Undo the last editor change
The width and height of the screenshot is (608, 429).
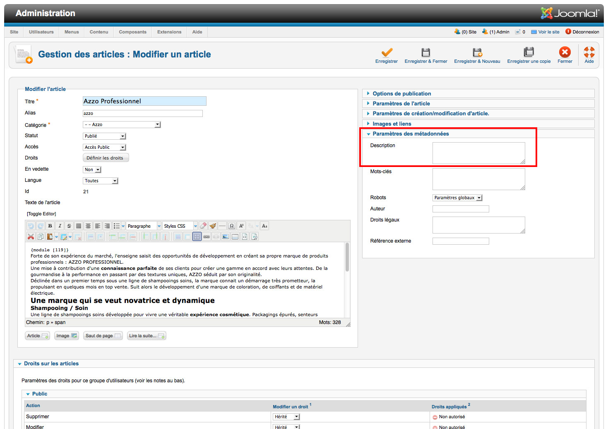click(31, 226)
